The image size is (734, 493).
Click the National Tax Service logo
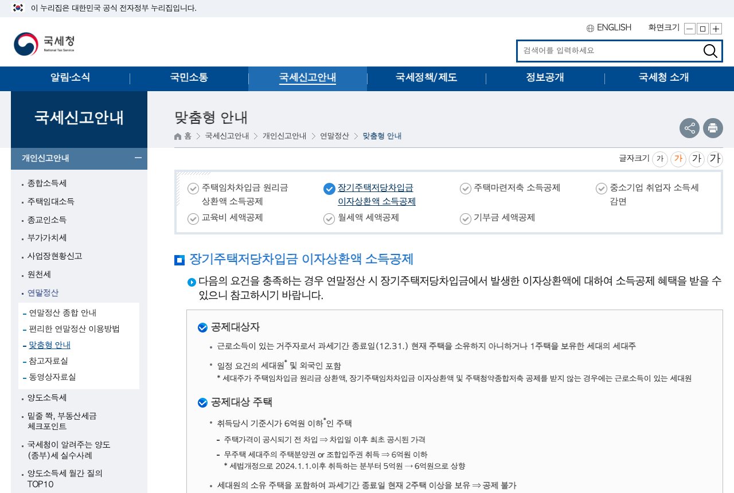pos(44,44)
